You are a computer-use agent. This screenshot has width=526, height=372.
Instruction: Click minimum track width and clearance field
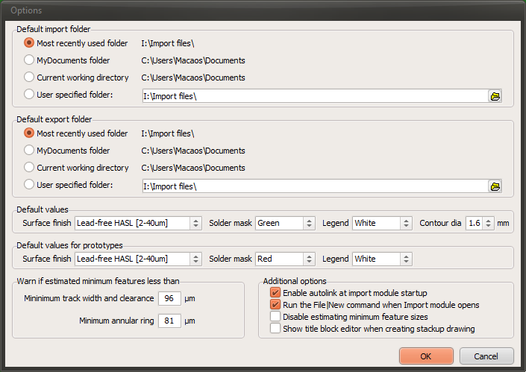coord(169,298)
